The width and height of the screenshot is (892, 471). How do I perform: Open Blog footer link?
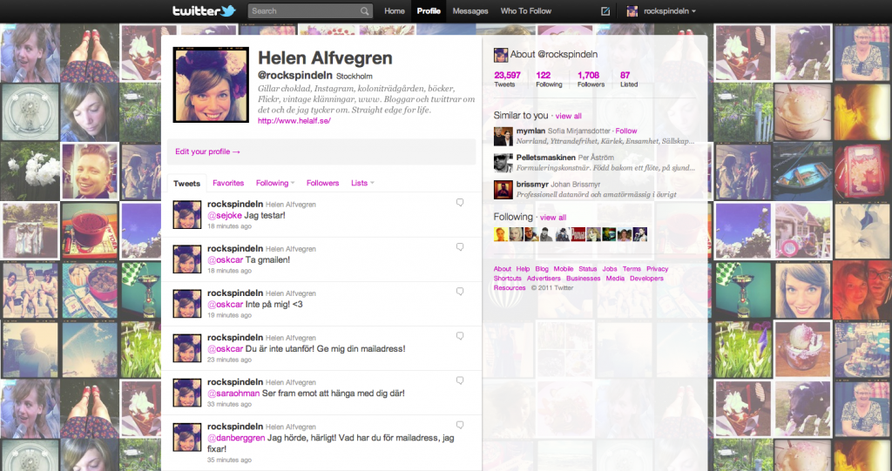pos(542,268)
